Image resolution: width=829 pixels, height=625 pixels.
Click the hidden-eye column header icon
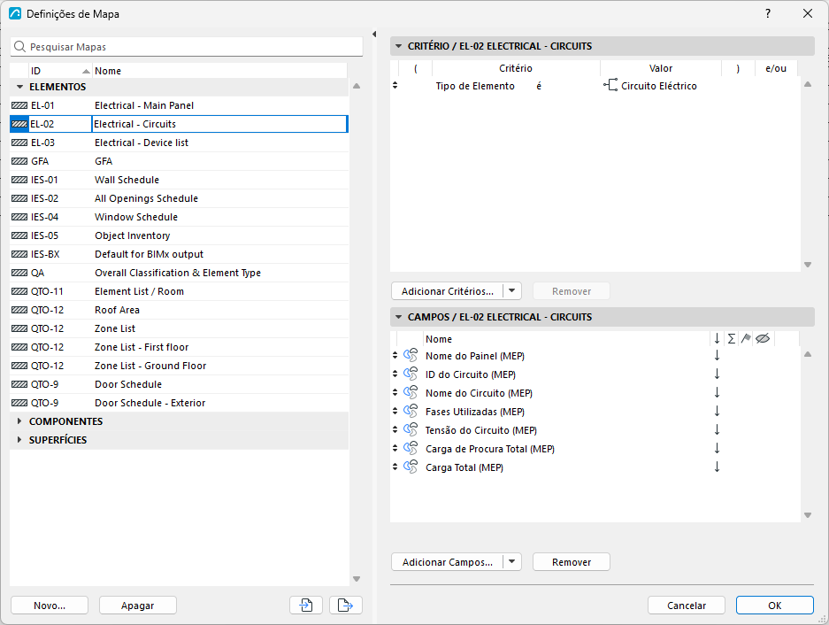pos(763,339)
